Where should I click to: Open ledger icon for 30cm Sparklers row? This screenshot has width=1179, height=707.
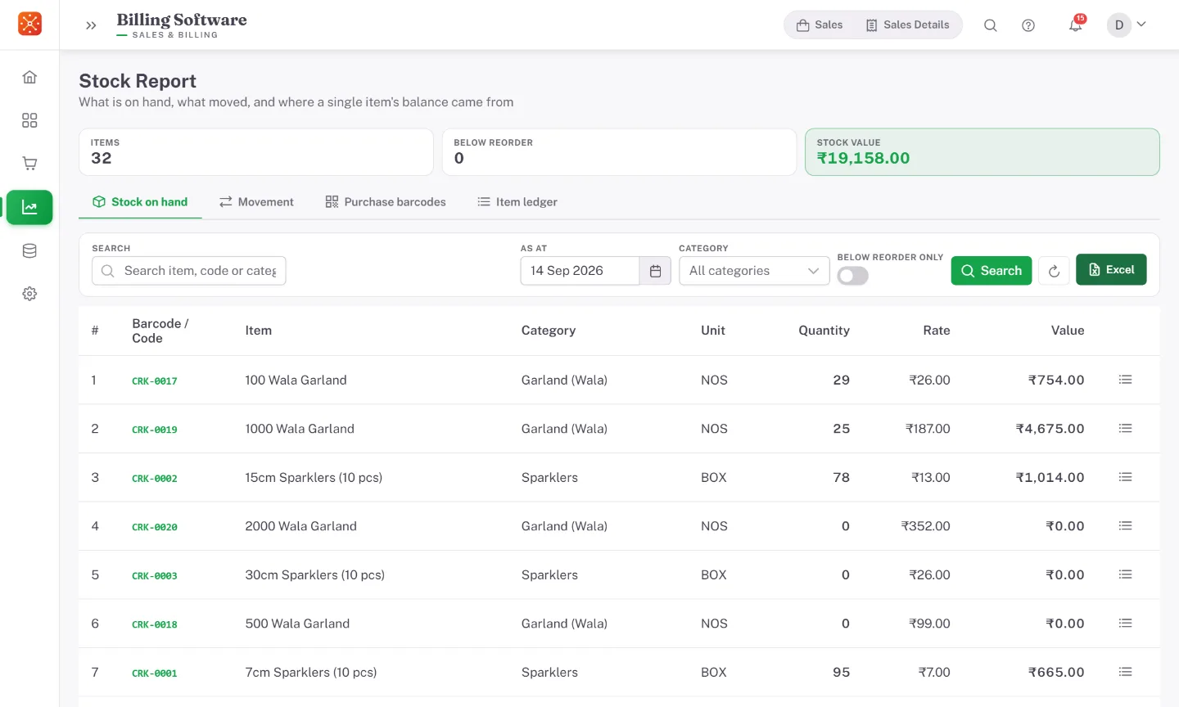tap(1126, 574)
